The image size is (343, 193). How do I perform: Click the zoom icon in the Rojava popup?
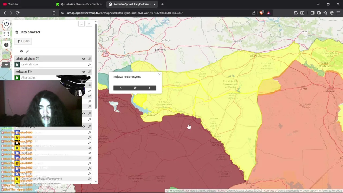(135, 88)
